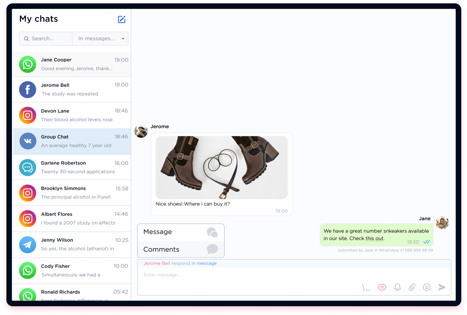Click the paperclip attachment icon

click(412, 287)
